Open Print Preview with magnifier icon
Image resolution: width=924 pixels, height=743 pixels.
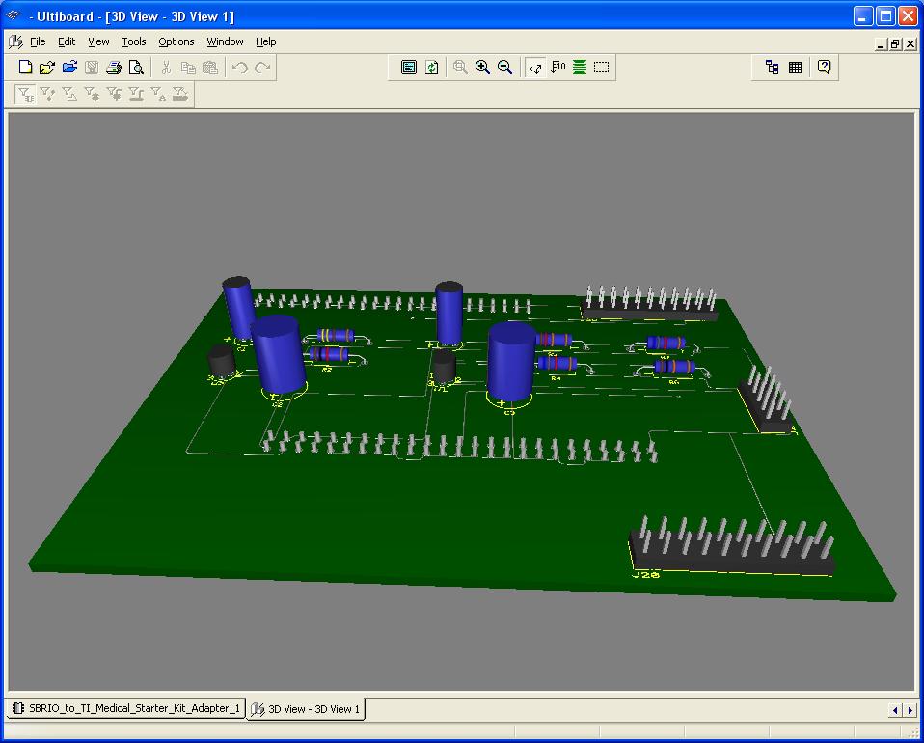136,68
